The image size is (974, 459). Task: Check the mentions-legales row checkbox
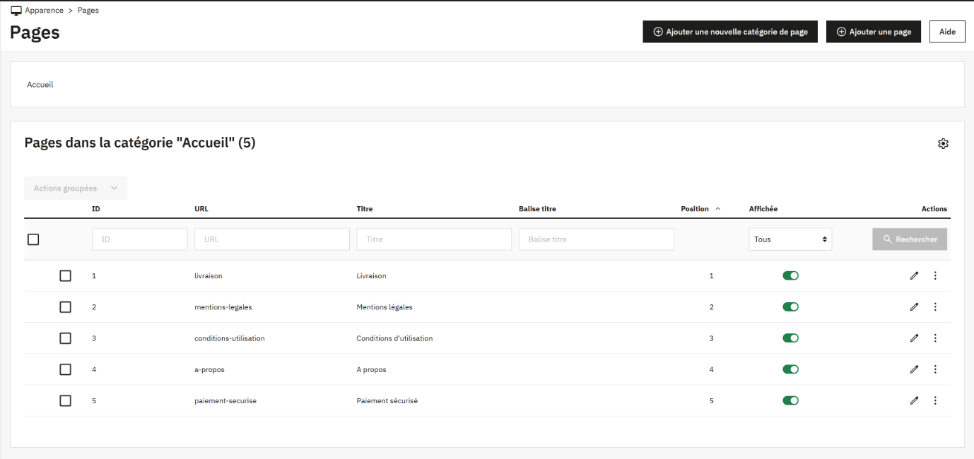[x=66, y=306]
